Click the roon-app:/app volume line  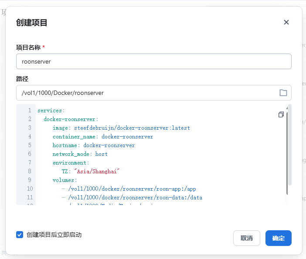click(x=129, y=189)
